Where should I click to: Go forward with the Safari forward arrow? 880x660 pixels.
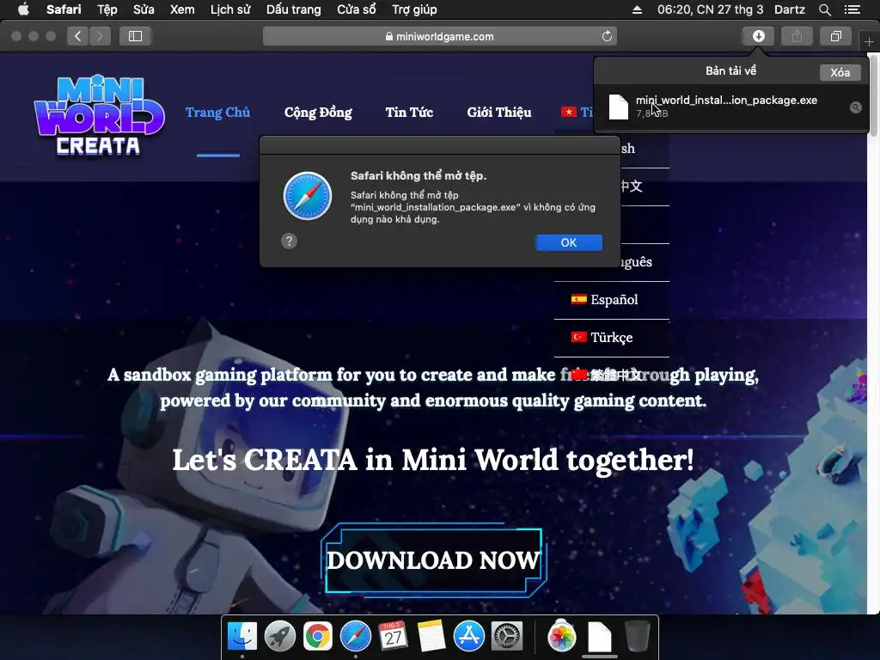tap(100, 36)
